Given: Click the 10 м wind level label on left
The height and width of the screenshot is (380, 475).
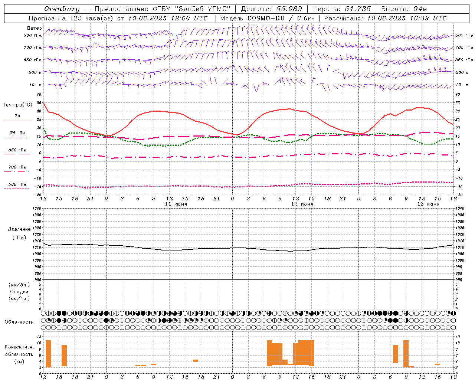Looking at the screenshot, I should point(35,85).
